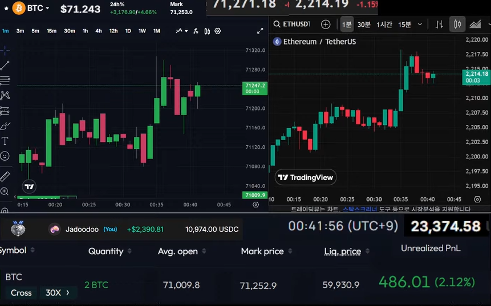Select the crosshair cursor tool
This screenshot has width=491, height=306.
[5, 50]
